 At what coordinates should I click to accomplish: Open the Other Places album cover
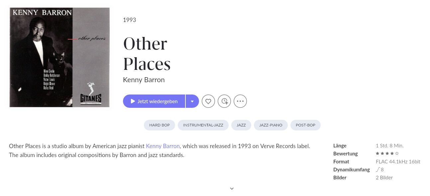point(60,57)
